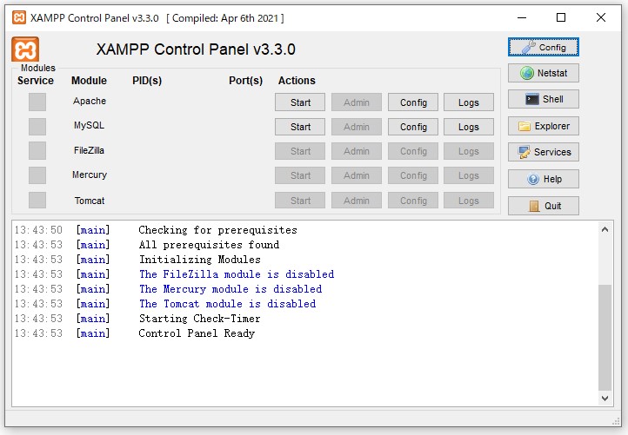
Task: Quit XAMPP using the door icon
Action: 543,206
